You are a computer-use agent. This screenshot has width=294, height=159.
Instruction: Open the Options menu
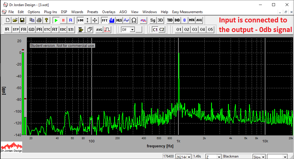coord(34,12)
